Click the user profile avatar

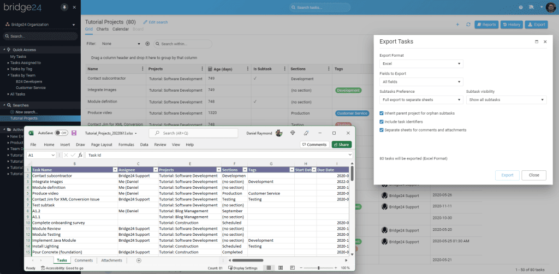pyautogui.click(x=550, y=8)
